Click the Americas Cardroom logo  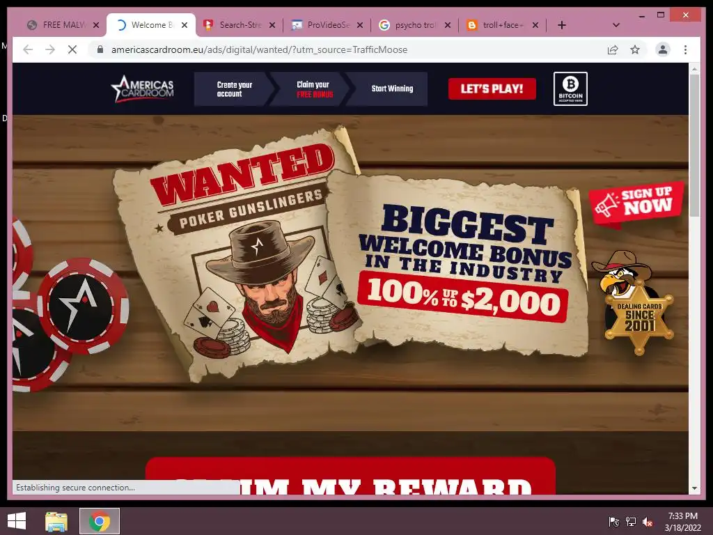[142, 88]
